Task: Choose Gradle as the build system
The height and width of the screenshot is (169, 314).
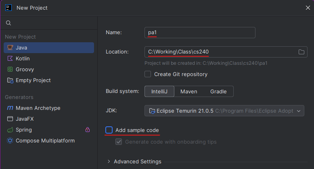Action: point(218,91)
